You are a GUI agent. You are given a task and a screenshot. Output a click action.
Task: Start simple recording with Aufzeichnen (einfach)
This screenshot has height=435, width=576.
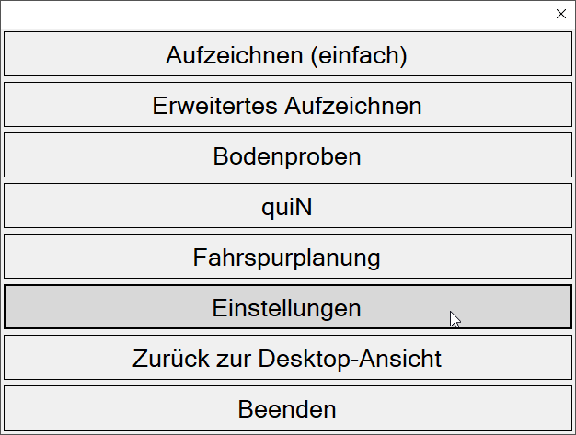click(x=287, y=55)
